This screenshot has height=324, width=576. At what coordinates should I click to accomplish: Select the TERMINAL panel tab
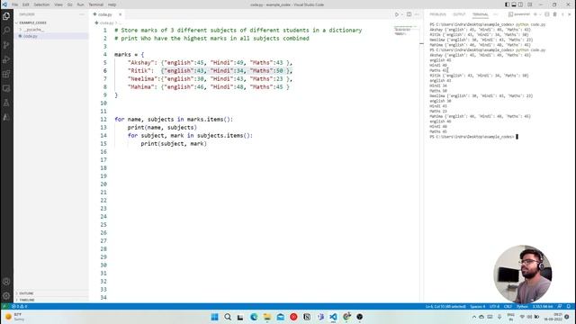tap(480, 14)
